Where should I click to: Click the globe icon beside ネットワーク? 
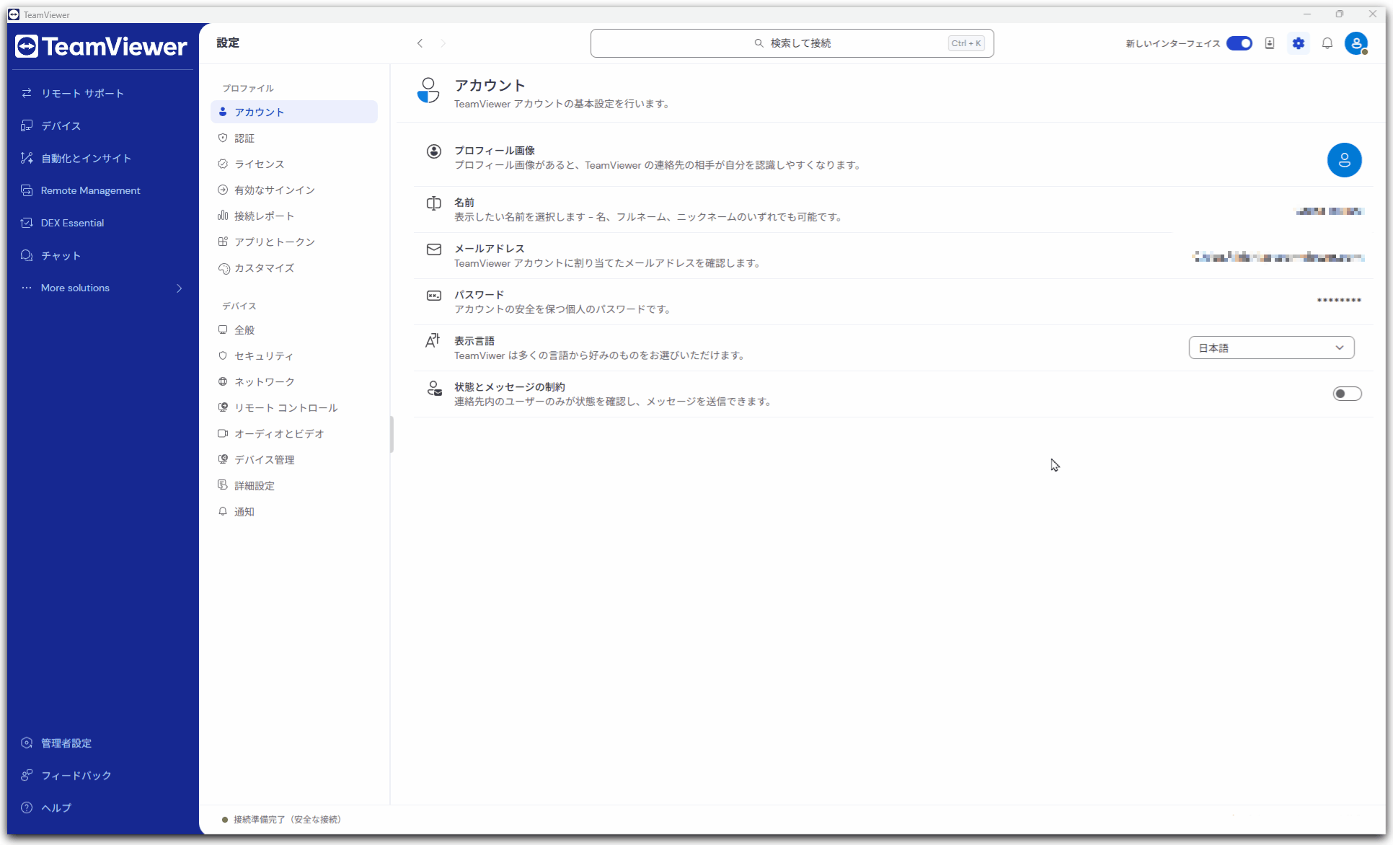pos(223,381)
